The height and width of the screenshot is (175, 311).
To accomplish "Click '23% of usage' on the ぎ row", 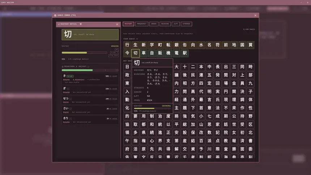I will [111, 89].
